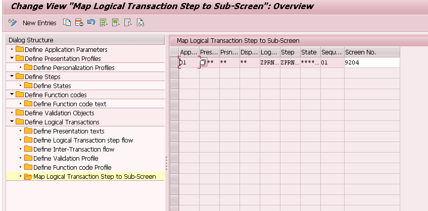This screenshot has width=428, height=211.
Task: Select Define Function codes tree node
Action: [x=56, y=95]
